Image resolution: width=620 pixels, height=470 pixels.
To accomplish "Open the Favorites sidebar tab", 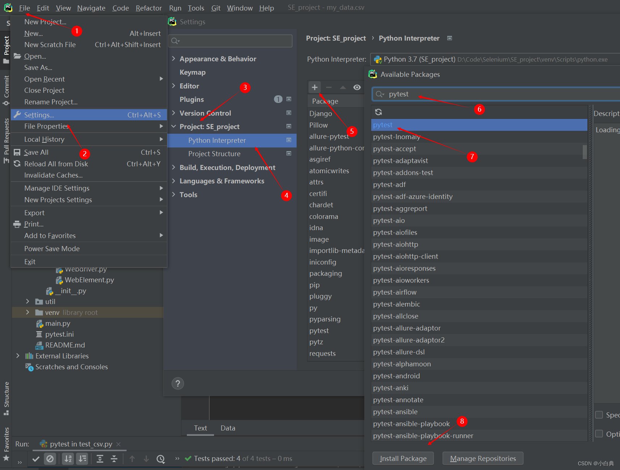I will 6,444.
